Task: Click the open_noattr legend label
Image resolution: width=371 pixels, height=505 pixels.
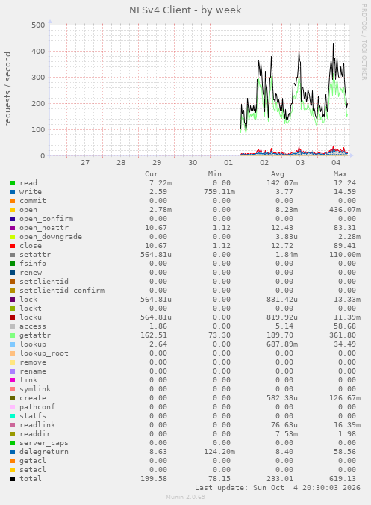Action: 44,228
